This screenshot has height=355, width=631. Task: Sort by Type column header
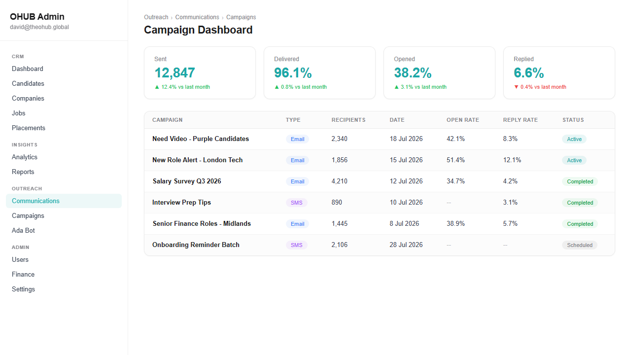click(293, 120)
